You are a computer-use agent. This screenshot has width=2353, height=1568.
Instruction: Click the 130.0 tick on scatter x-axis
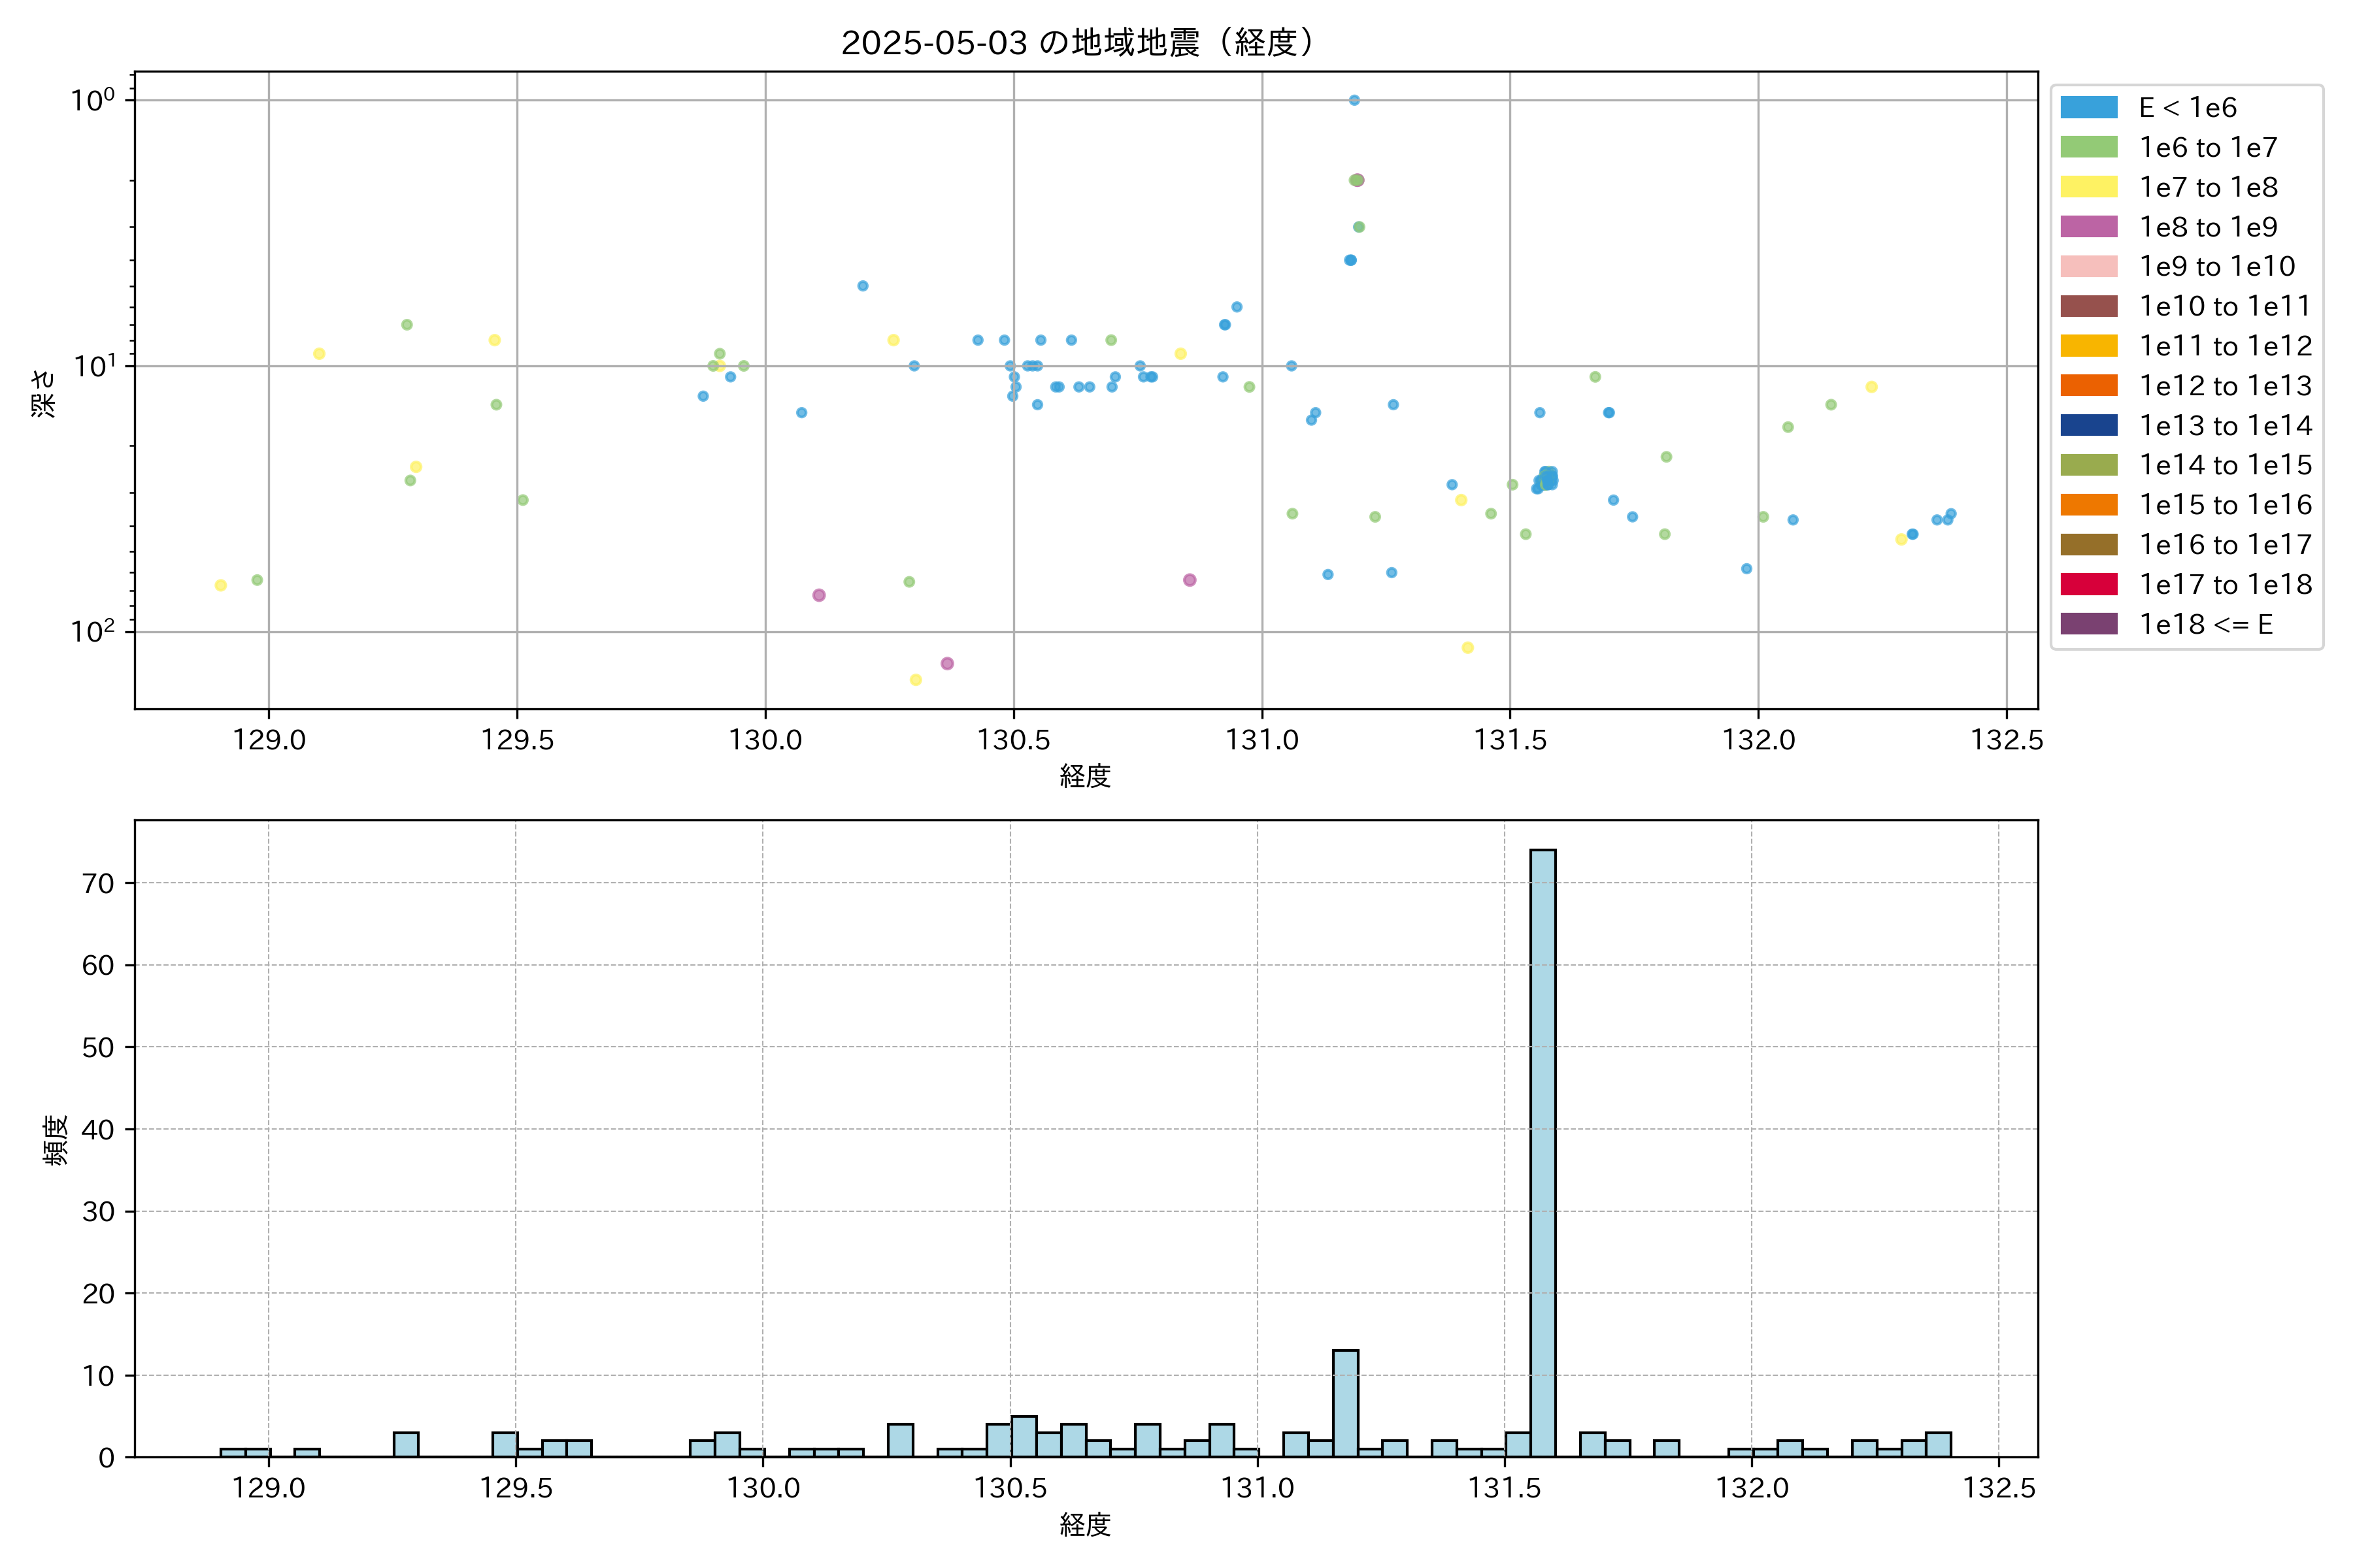[765, 740]
